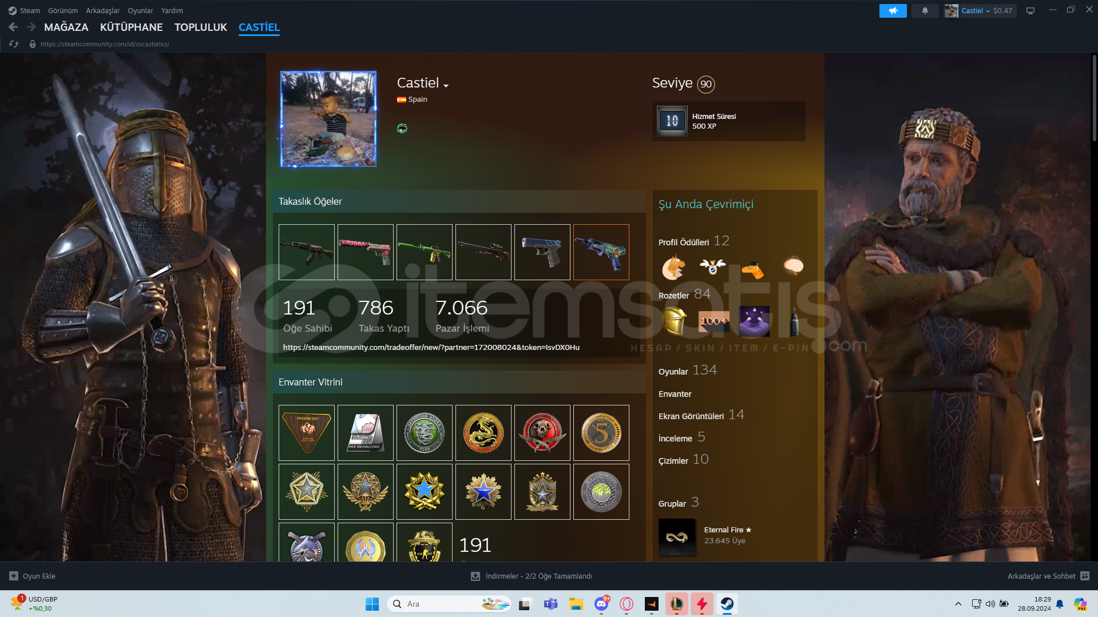Open the Arkadaşlar menu
Image resolution: width=1098 pixels, height=617 pixels.
(x=103, y=10)
